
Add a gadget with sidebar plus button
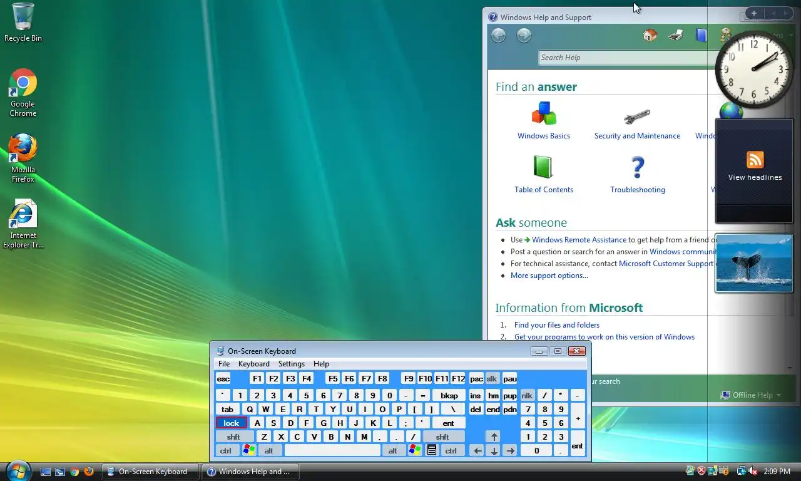pos(754,13)
